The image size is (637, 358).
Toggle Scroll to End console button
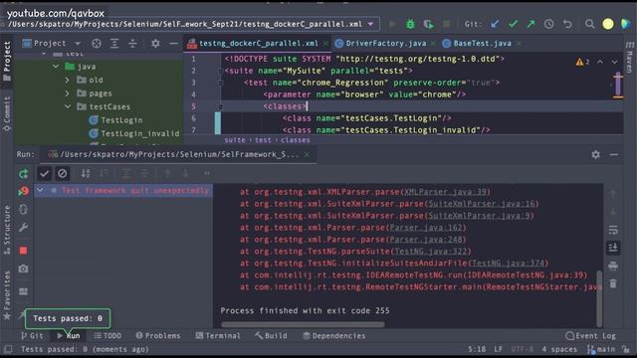tap(613, 248)
